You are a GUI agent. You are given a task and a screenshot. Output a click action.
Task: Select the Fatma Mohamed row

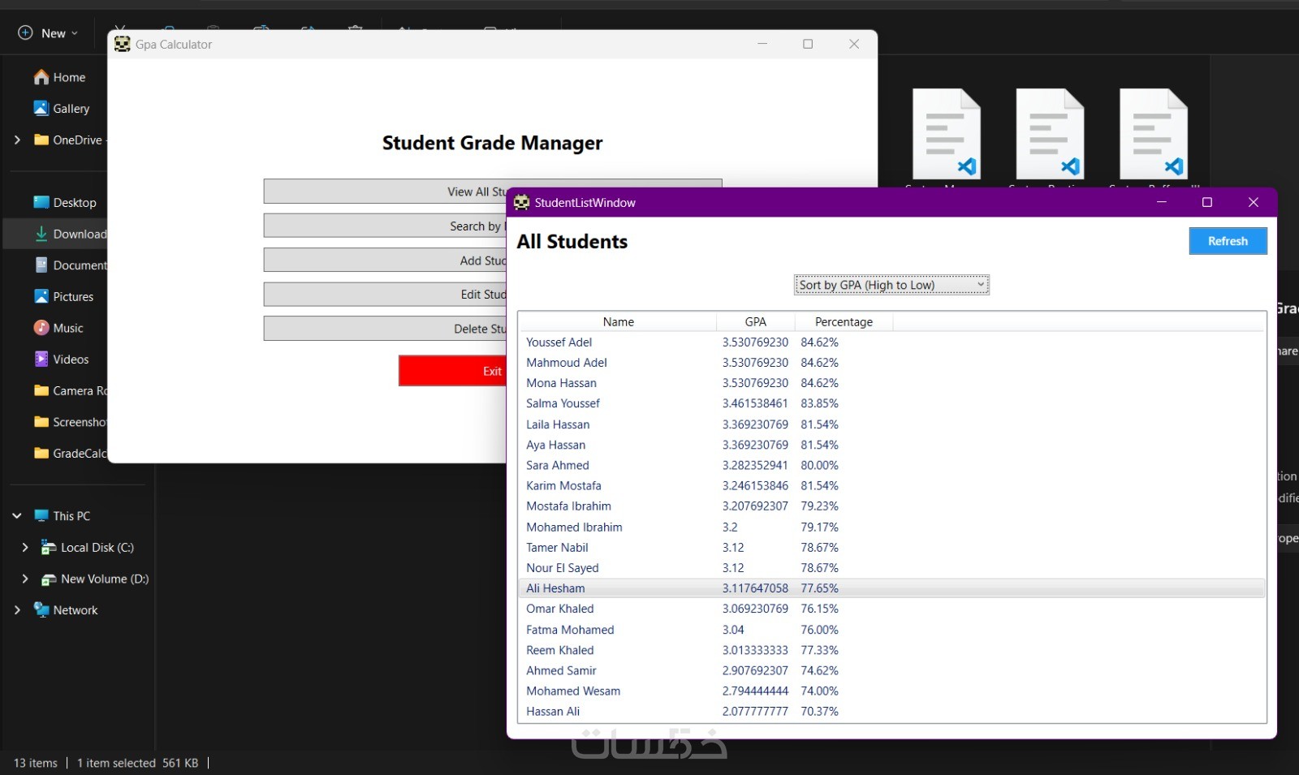891,630
